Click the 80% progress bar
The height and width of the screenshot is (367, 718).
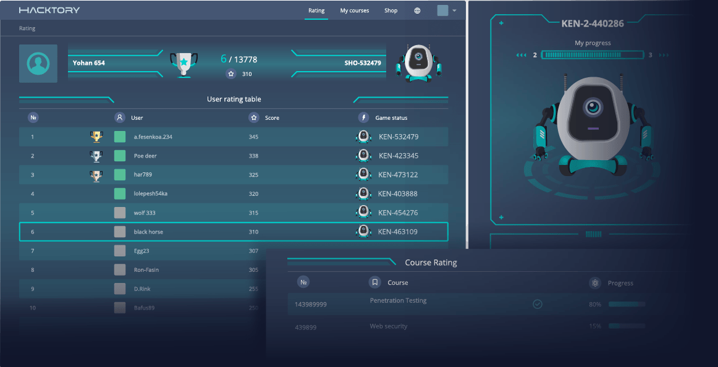tap(627, 304)
